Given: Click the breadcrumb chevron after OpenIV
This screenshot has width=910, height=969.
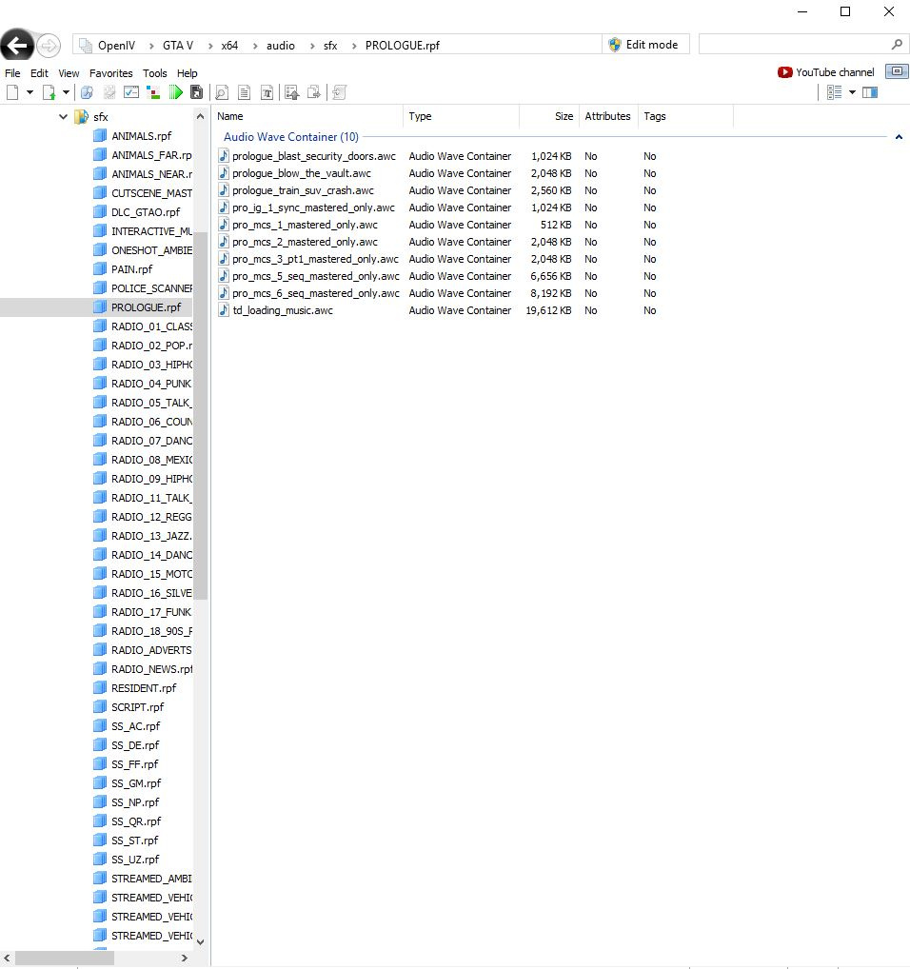Looking at the screenshot, I should pos(151,46).
